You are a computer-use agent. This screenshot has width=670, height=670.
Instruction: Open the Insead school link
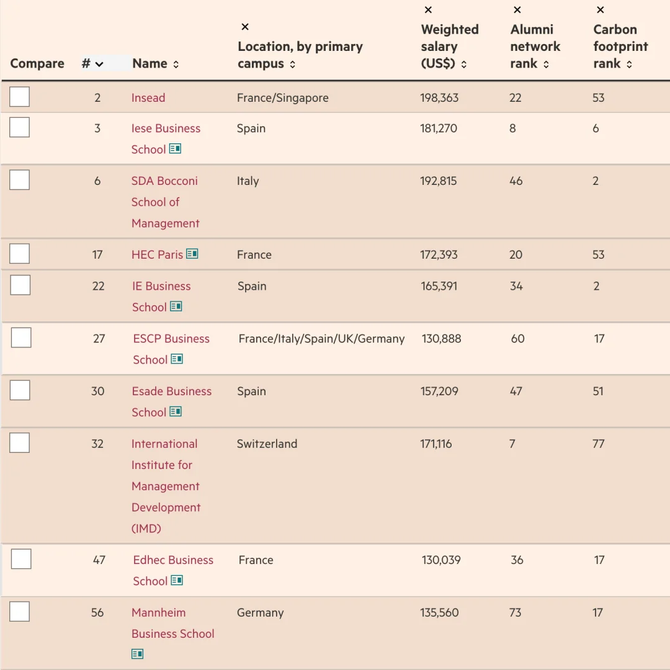click(148, 98)
